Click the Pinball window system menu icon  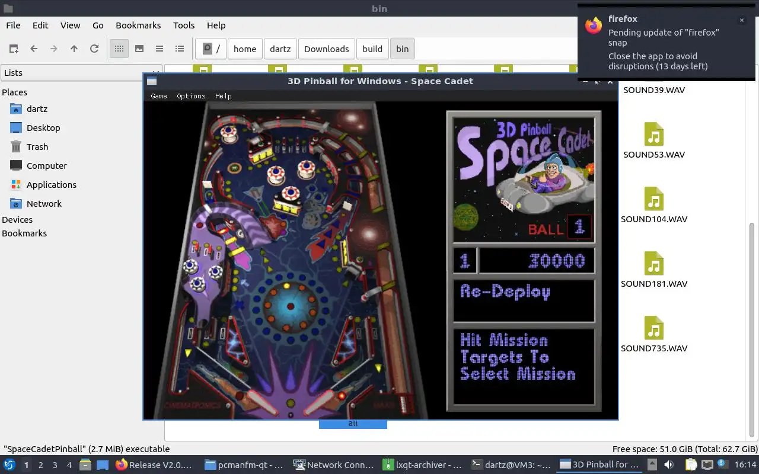[152, 81]
